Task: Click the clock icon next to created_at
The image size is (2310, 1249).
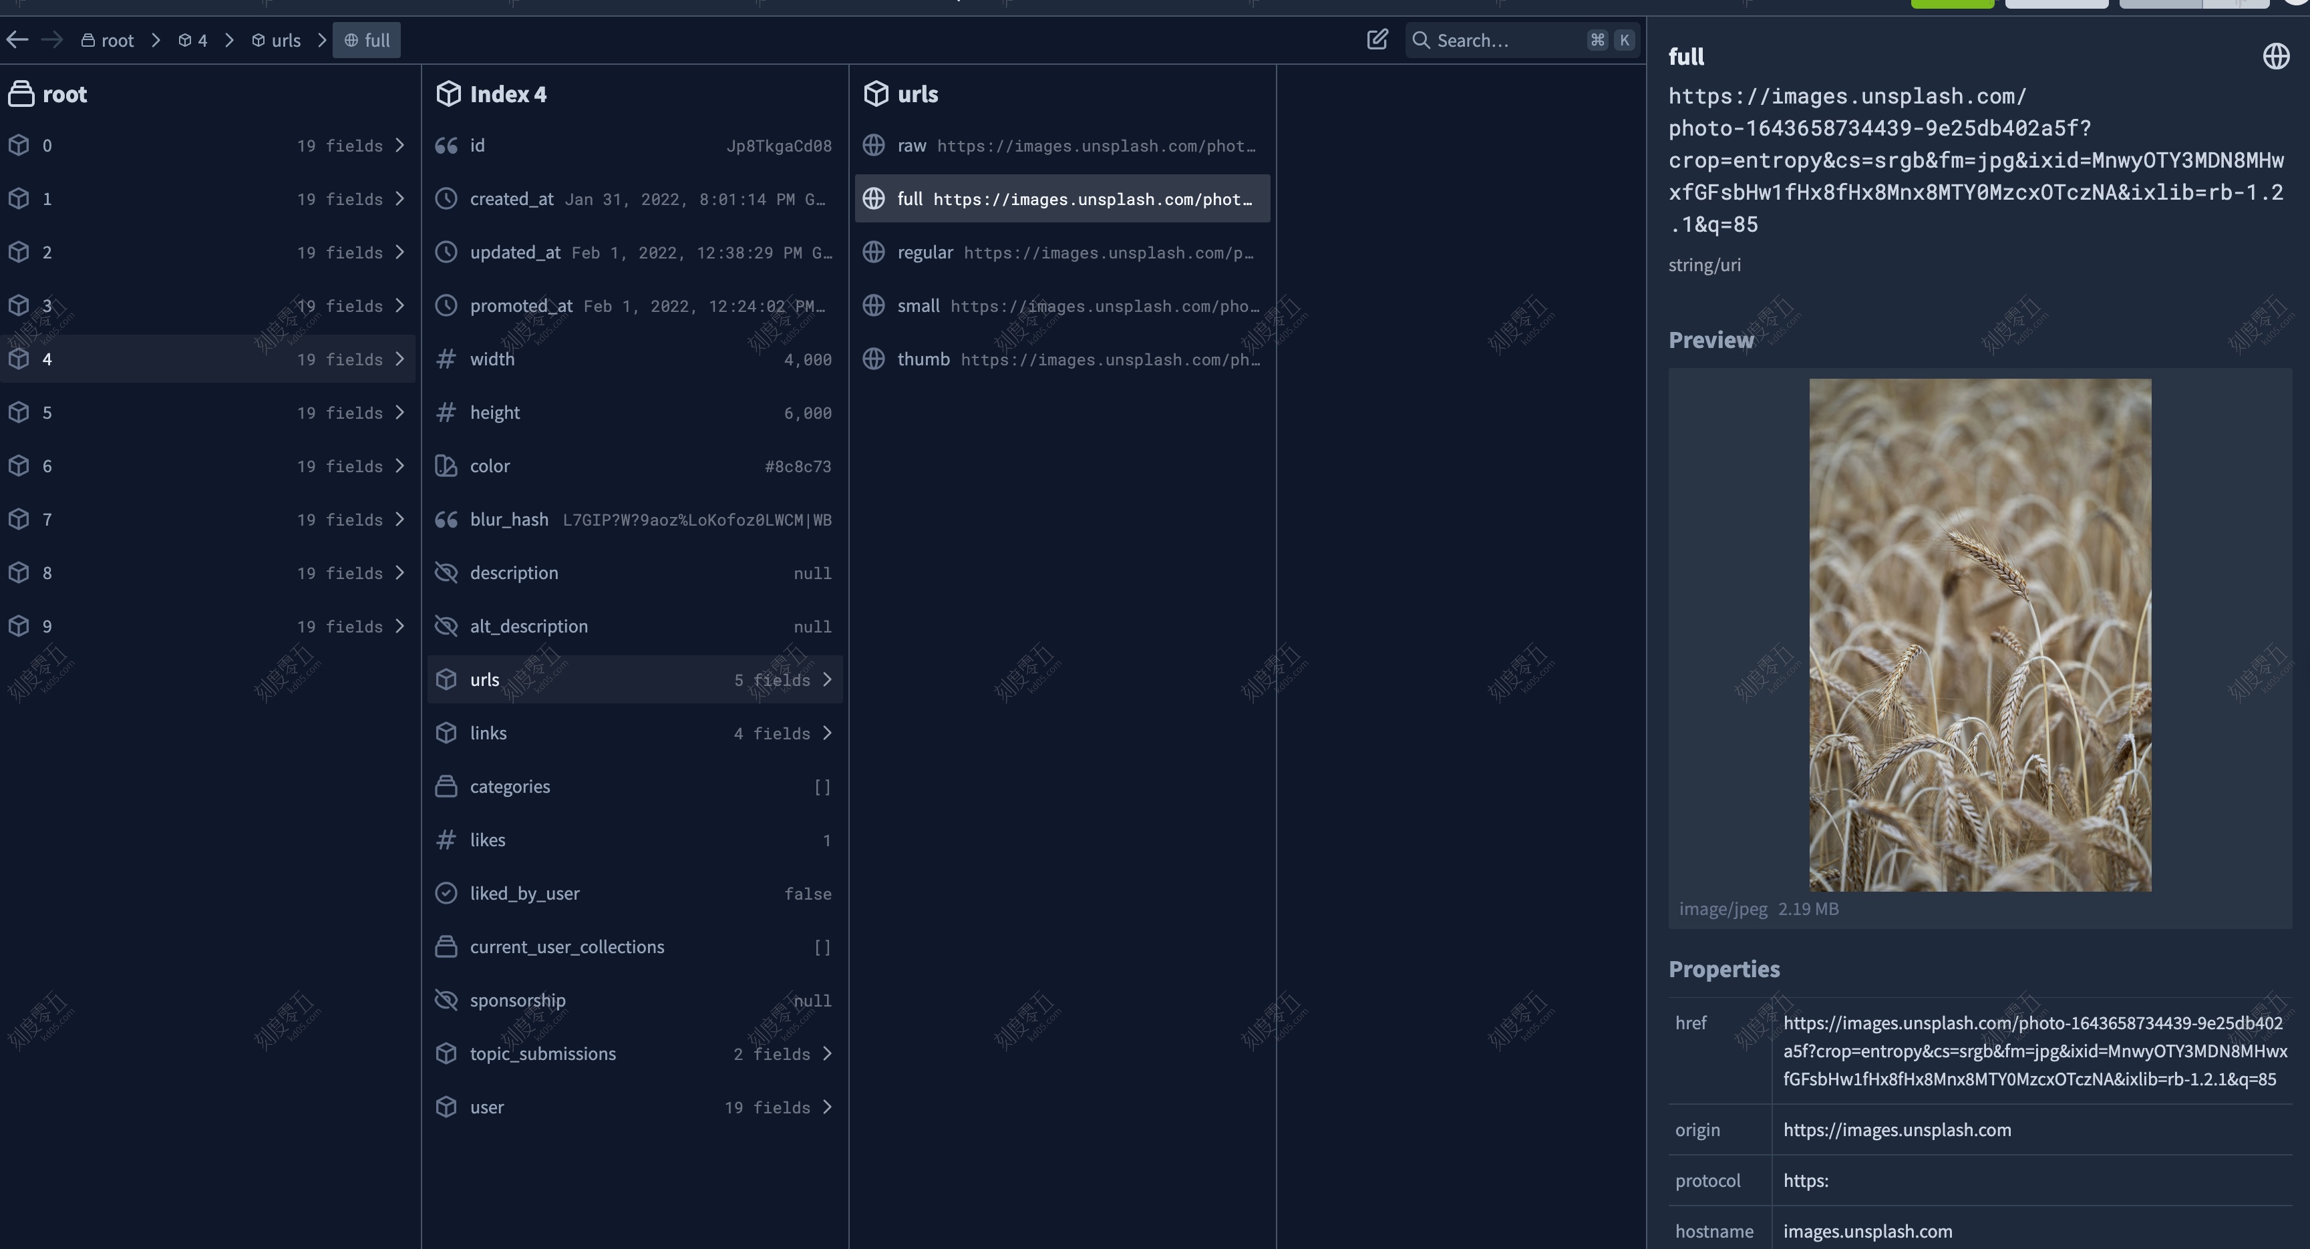Action: tap(447, 199)
